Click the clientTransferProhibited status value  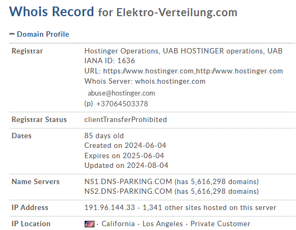[126, 120]
